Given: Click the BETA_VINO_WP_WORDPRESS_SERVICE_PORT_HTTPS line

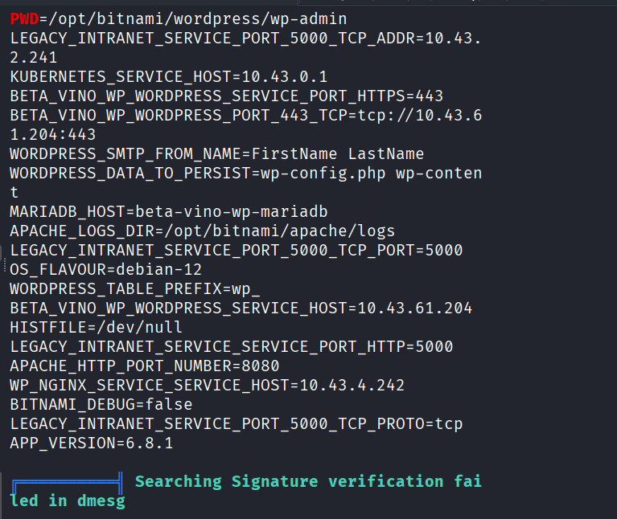Looking at the screenshot, I should point(227,96).
